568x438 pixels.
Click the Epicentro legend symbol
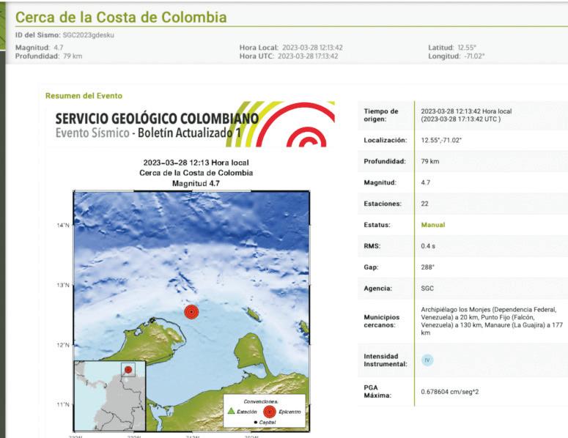(270, 412)
